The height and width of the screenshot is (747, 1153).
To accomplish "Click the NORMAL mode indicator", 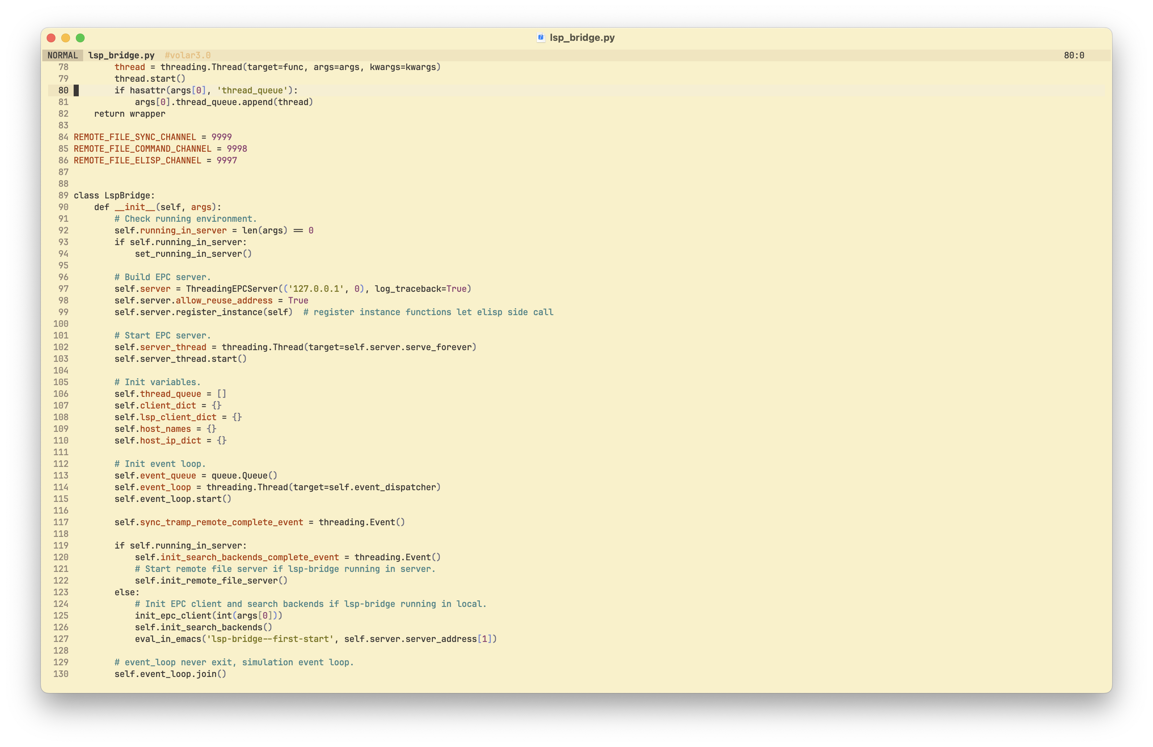I will click(x=62, y=55).
